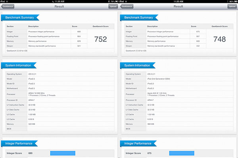Image resolution: width=238 pixels, height=158 pixels.
Task: Click 'Geekbench Score' column header on left
Action: tap(100, 26)
